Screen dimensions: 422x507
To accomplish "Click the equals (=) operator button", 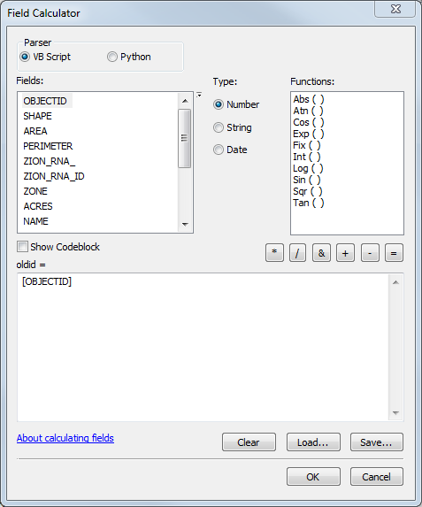I will [x=394, y=252].
